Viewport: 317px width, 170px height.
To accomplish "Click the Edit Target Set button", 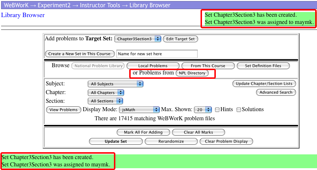I will point(180,39).
